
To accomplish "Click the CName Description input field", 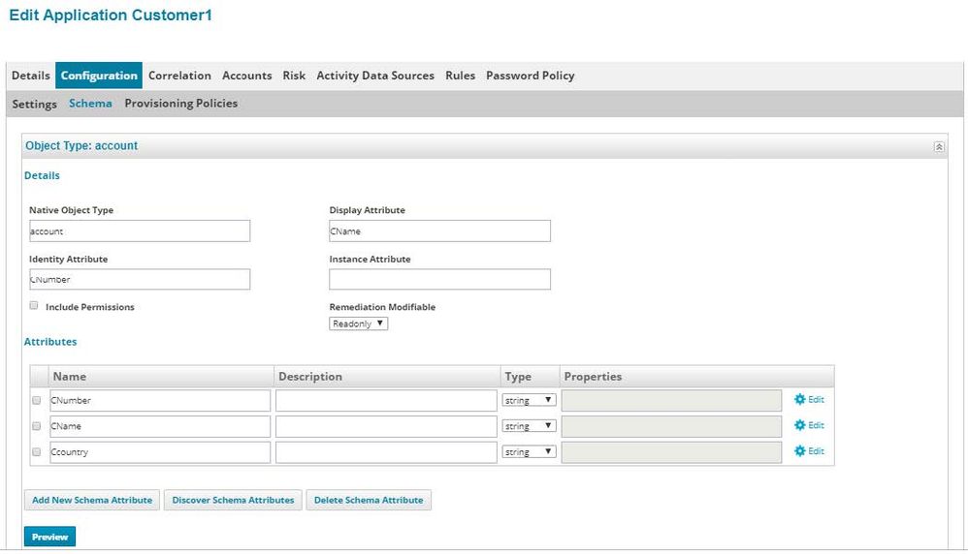I will coord(385,426).
